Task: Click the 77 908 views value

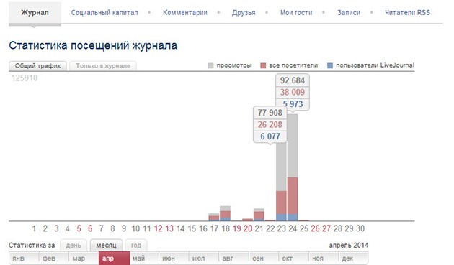Action: point(270,113)
